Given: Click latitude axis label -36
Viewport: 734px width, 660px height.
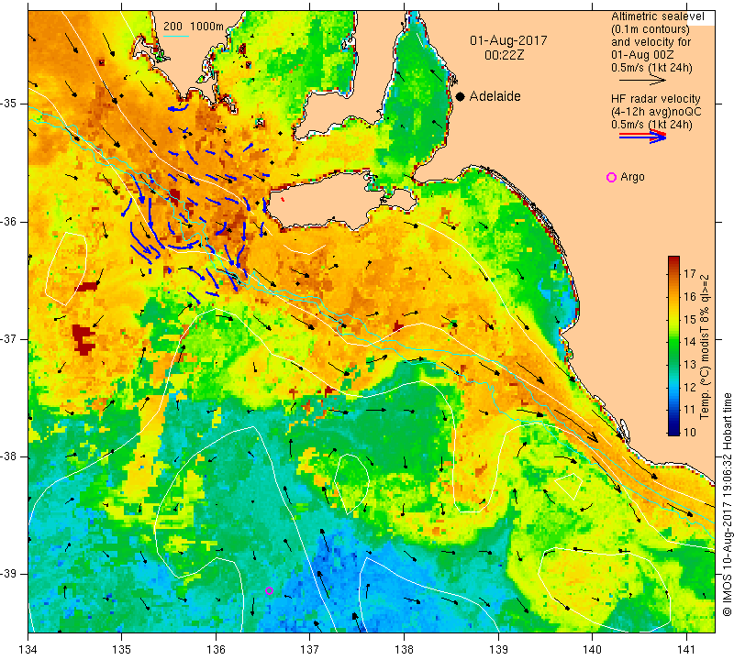Looking at the screenshot, I should click(9, 221).
